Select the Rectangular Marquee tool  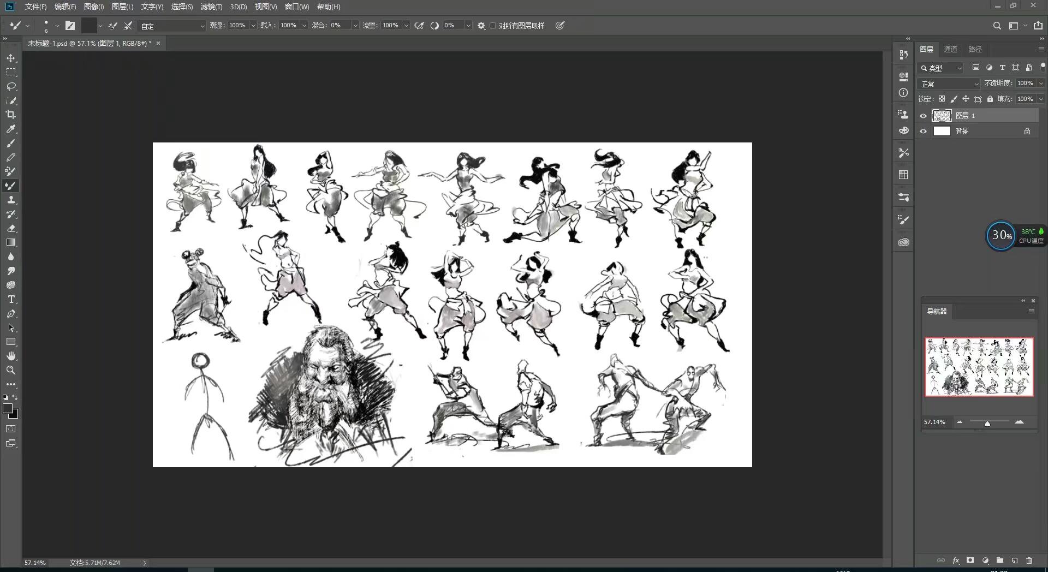click(x=11, y=72)
